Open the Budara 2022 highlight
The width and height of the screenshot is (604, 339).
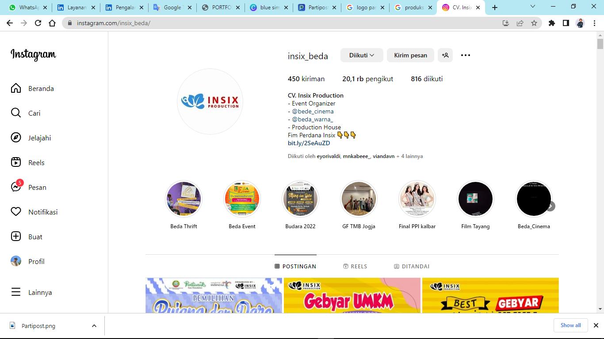coord(300,205)
